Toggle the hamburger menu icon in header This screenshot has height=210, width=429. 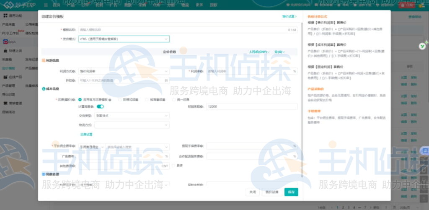46,5
